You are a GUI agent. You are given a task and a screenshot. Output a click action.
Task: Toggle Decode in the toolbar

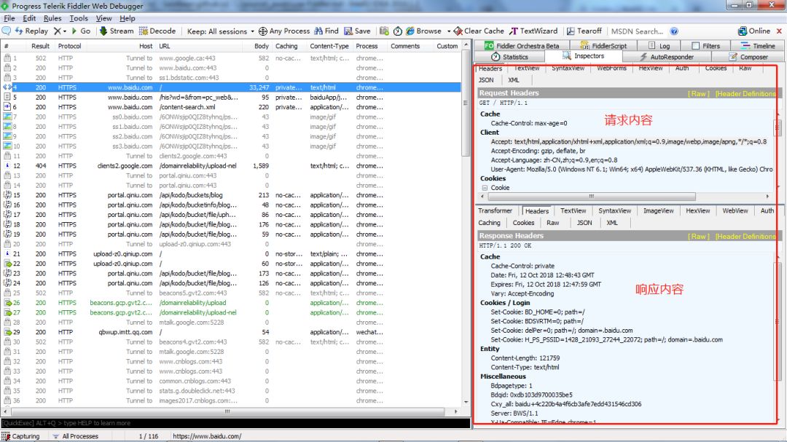pyautogui.click(x=157, y=31)
